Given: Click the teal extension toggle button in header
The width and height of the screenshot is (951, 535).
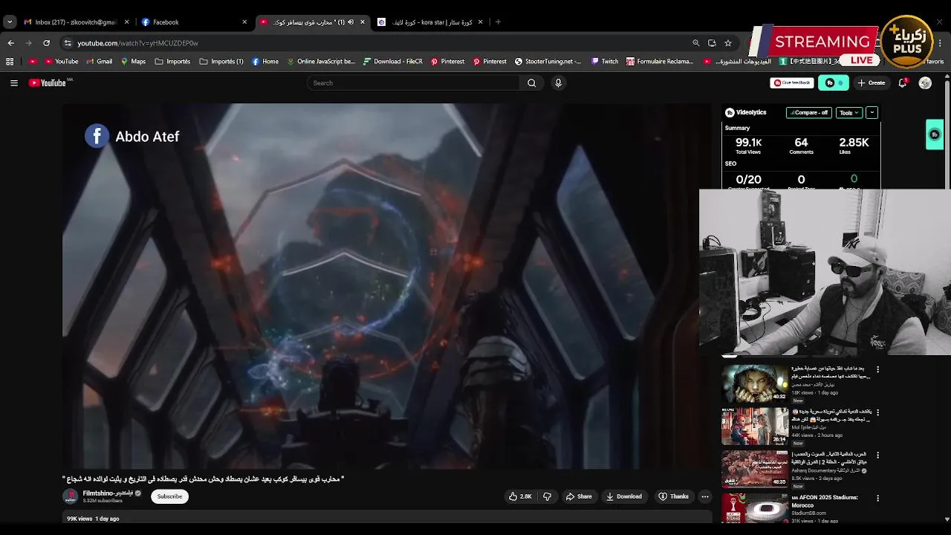Looking at the screenshot, I should coord(833,83).
